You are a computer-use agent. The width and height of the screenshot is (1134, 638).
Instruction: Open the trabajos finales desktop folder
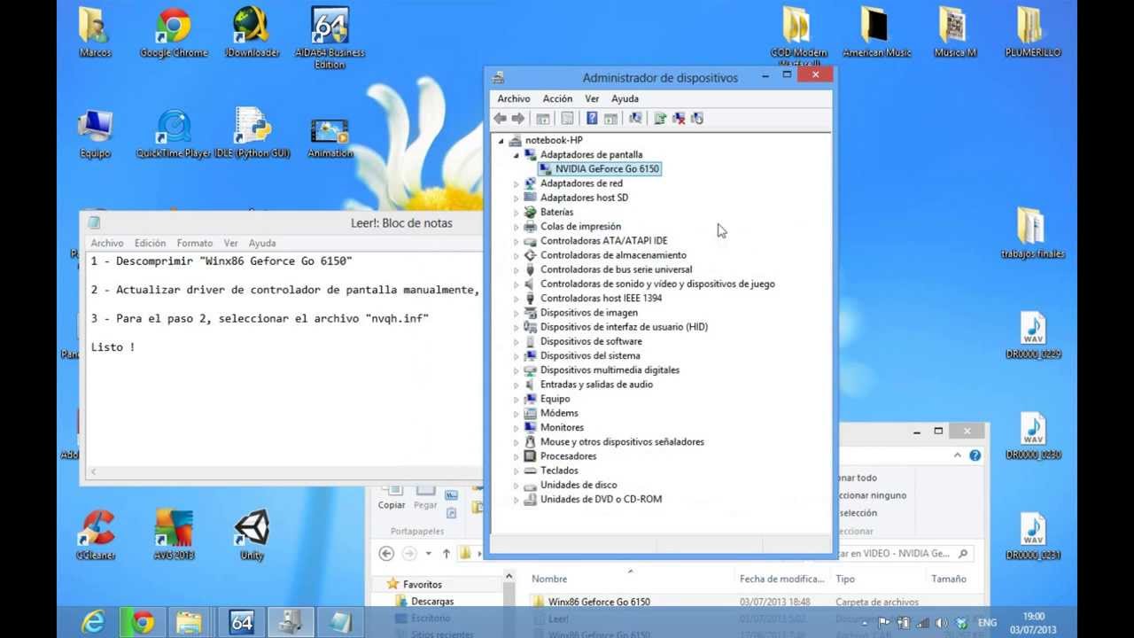pyautogui.click(x=1033, y=234)
